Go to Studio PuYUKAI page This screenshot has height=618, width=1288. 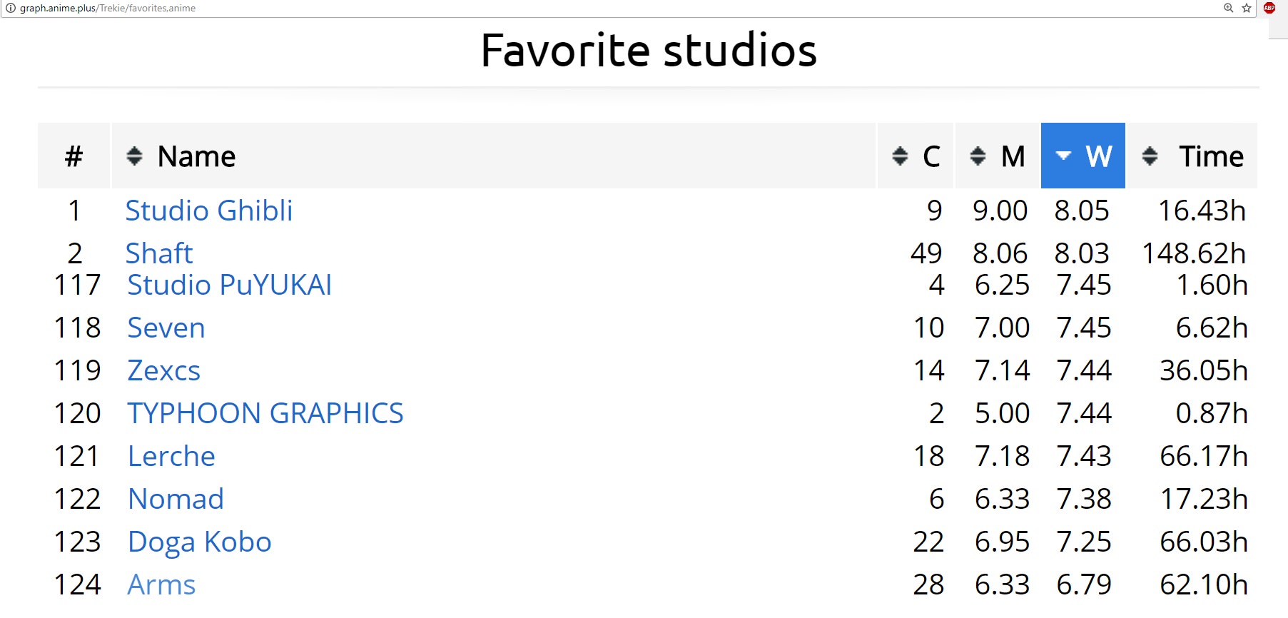point(229,285)
